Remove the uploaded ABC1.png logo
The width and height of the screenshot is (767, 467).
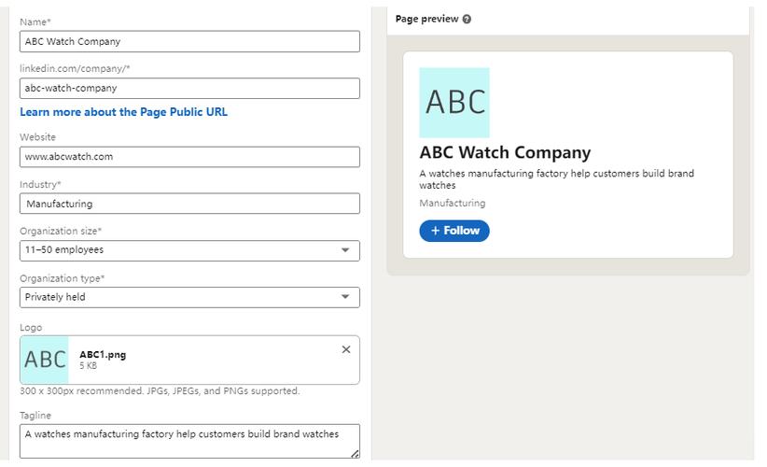(346, 349)
